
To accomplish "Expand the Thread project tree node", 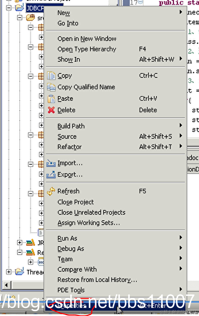I will (8, 272).
